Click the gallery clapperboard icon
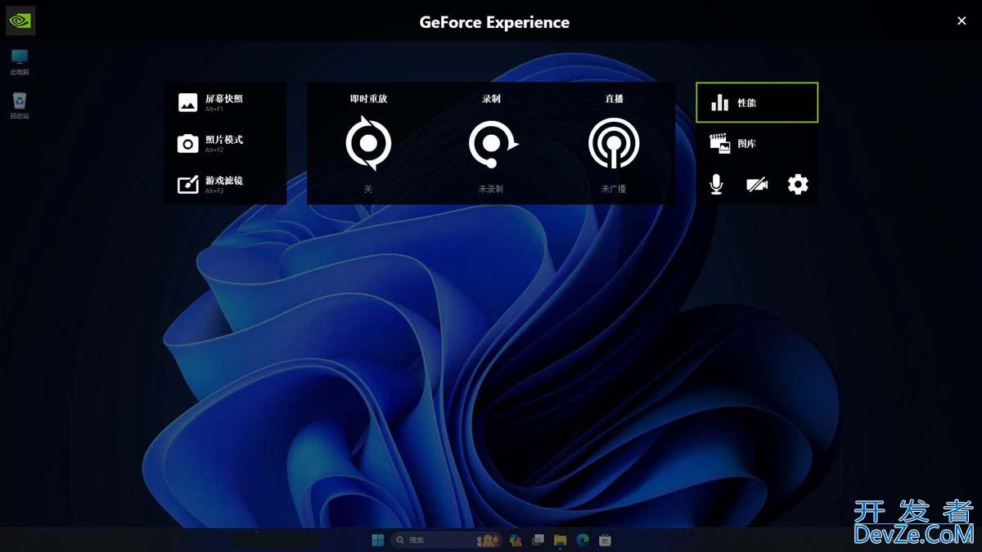982x552 pixels. point(720,144)
